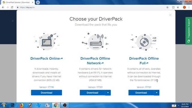The image size is (192, 108).
Task: View site security padlock info
Action: (18, 7)
